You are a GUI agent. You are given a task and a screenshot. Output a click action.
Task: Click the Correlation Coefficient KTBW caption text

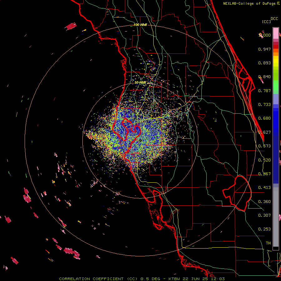[x=142, y=279]
